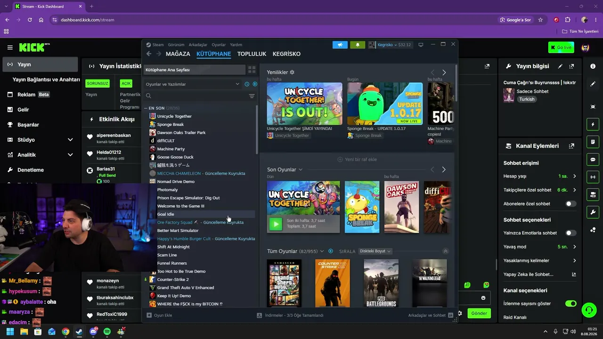Viewport: 603px width, 339px height.
Task: Switch to the MAĞAZA tab in Steam
Action: pyautogui.click(x=178, y=54)
